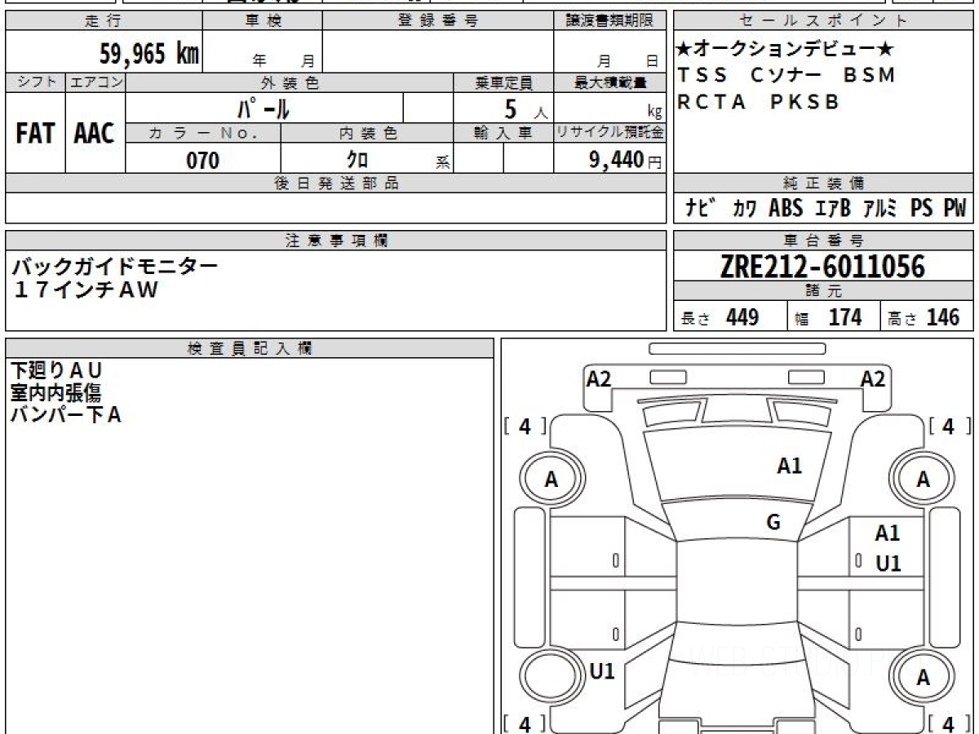Click the [4] tire marker at front-right

[x=949, y=426]
